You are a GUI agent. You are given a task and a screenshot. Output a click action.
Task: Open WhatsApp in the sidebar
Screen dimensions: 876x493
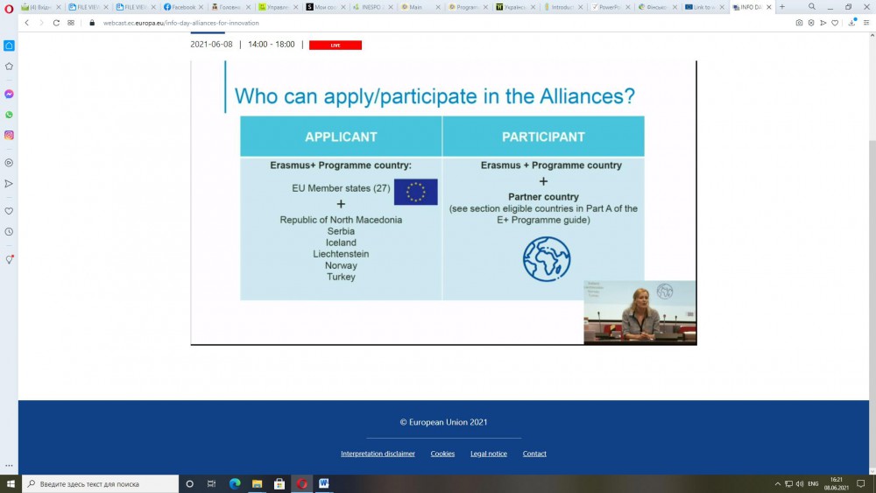tap(9, 115)
